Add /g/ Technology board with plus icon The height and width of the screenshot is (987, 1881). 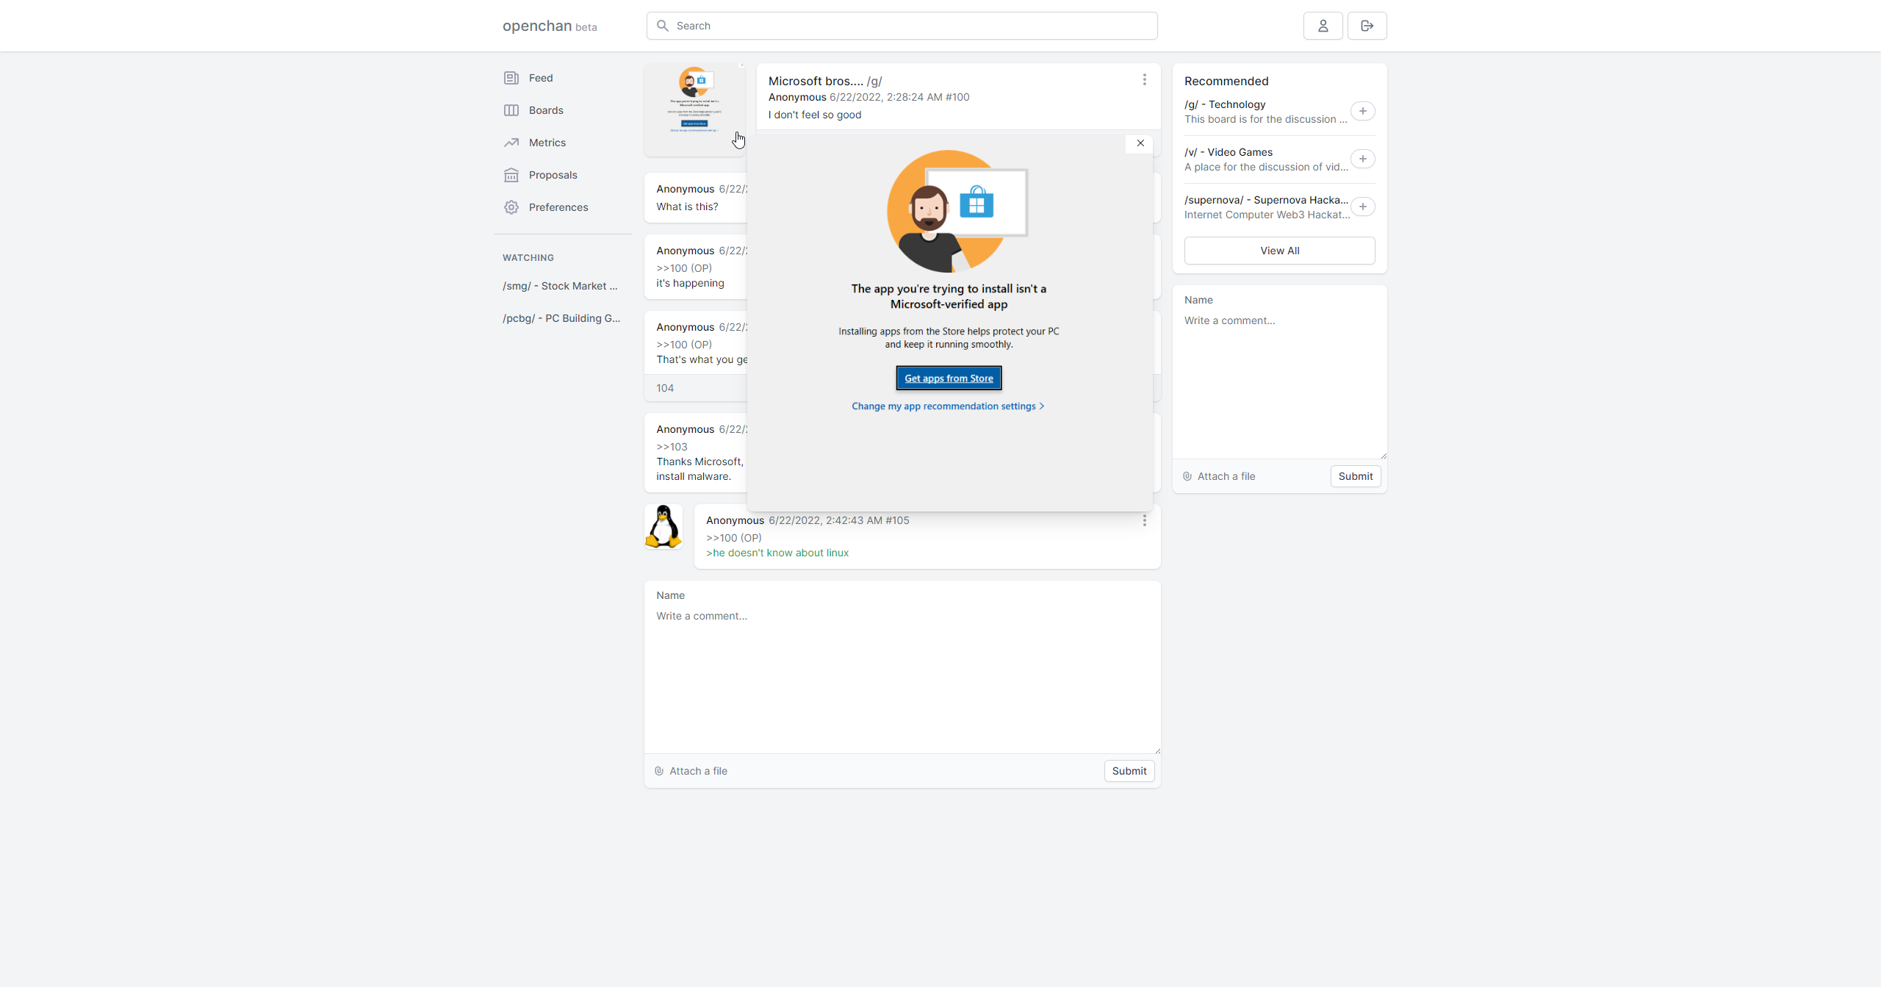(x=1362, y=111)
